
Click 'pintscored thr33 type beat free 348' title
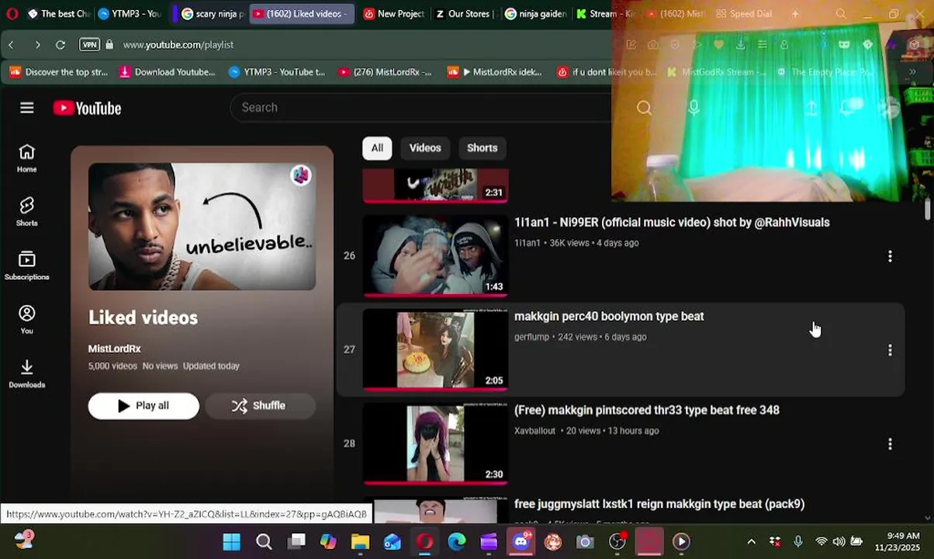(x=646, y=410)
